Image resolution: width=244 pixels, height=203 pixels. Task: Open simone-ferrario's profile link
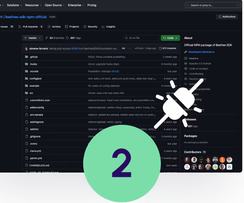click(39, 49)
